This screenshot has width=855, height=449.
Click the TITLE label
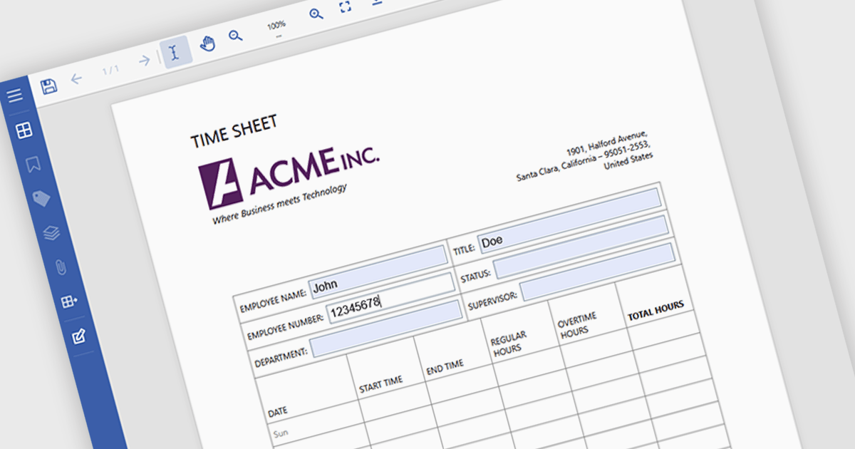(463, 251)
